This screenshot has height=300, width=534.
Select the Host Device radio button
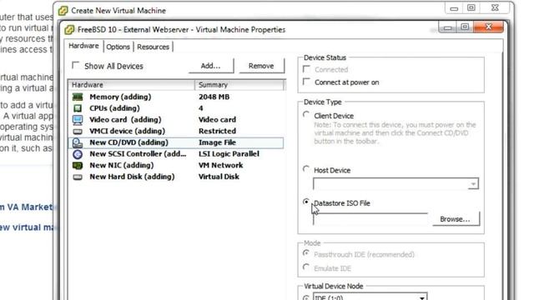point(306,169)
